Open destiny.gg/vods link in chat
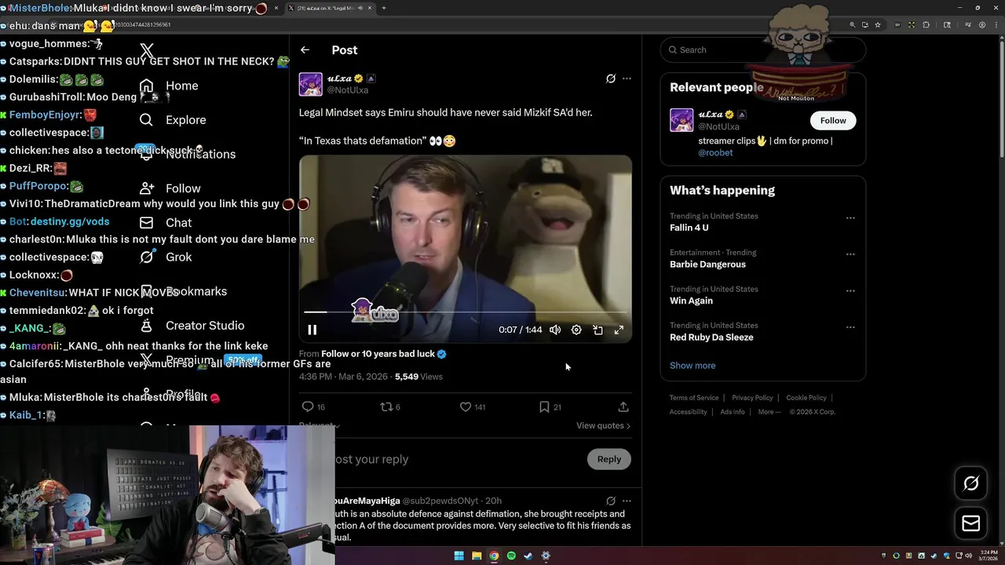 [x=70, y=222]
